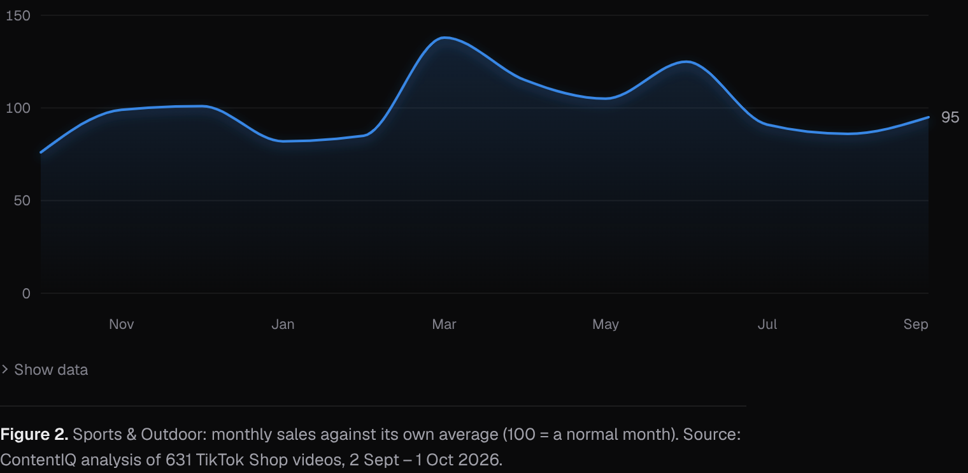The height and width of the screenshot is (473, 968).
Task: Click the 50 y-axis label
Action: [22, 201]
